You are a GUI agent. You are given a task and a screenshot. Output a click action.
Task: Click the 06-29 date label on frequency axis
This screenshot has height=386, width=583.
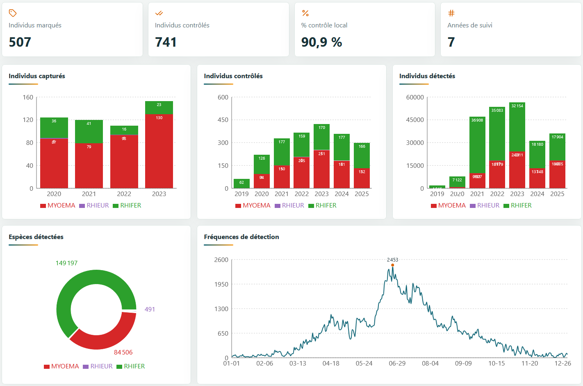pyautogui.click(x=397, y=363)
